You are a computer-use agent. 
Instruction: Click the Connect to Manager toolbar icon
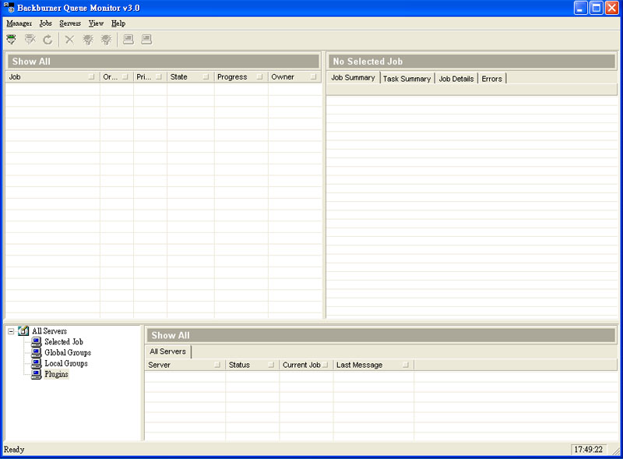coord(11,40)
